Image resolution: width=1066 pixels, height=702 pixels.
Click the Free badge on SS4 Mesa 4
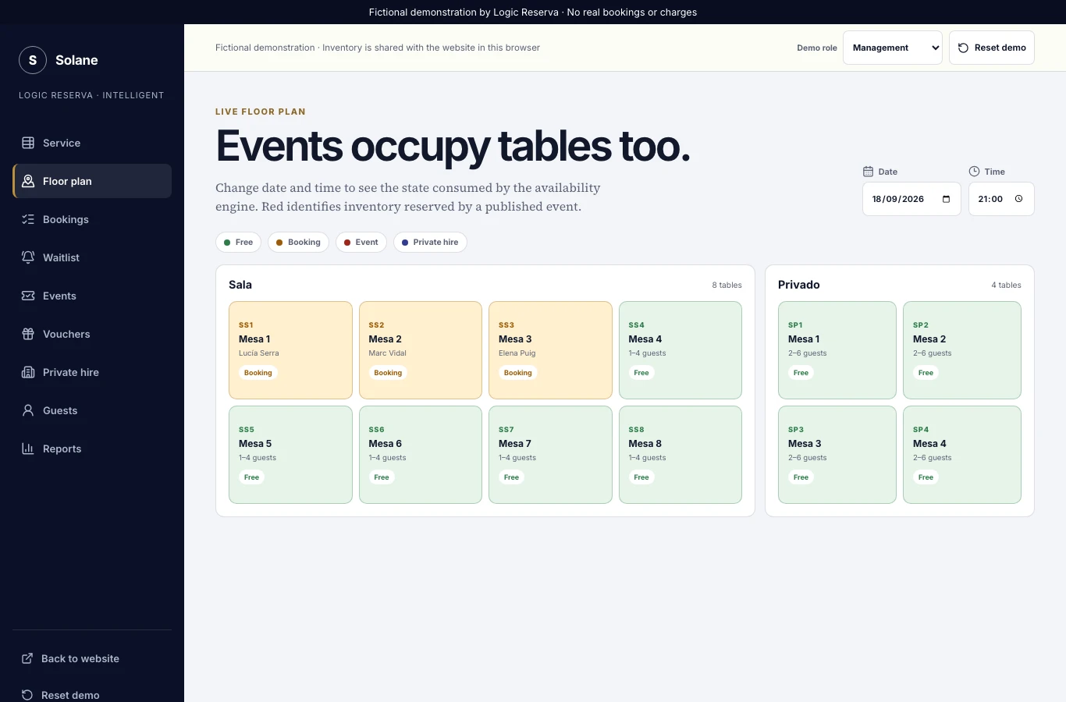tap(641, 373)
